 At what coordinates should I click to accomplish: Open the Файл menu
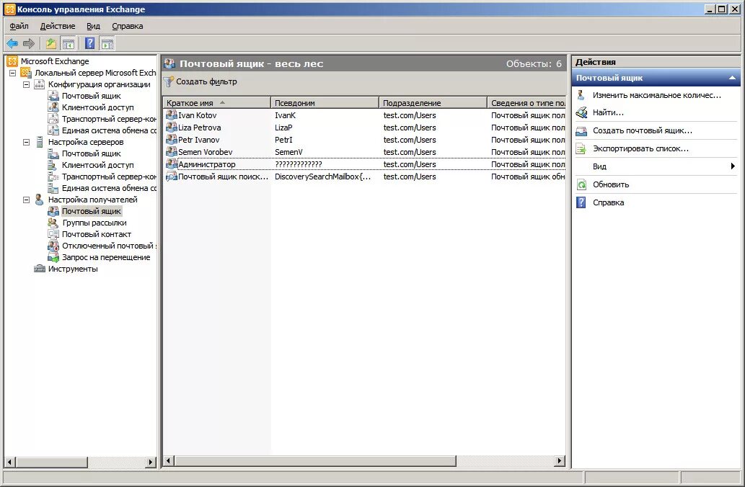coord(19,26)
